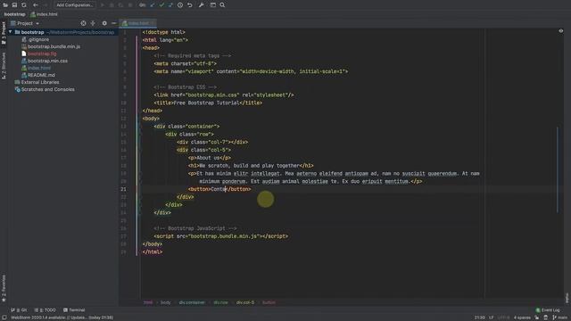Toggle read-only lock icon in status bar
Image resolution: width=571 pixels, height=321 pixels.
tap(537, 317)
